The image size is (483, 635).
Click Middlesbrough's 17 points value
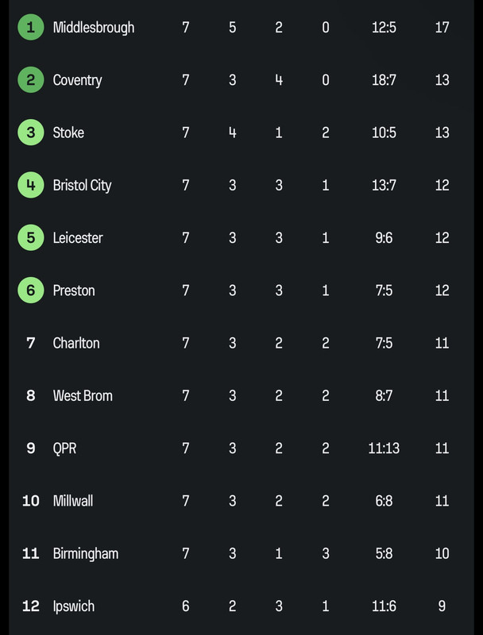pos(442,27)
